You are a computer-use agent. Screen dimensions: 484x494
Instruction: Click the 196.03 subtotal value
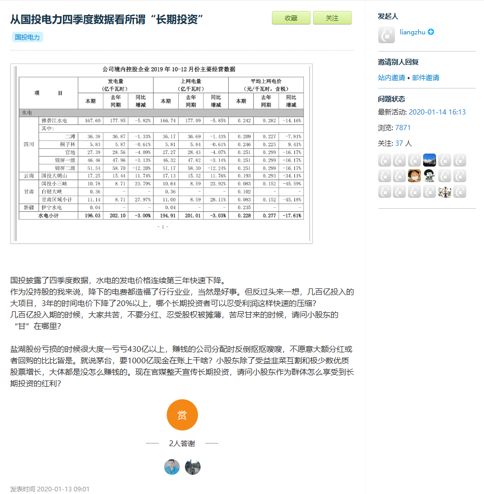tap(93, 216)
